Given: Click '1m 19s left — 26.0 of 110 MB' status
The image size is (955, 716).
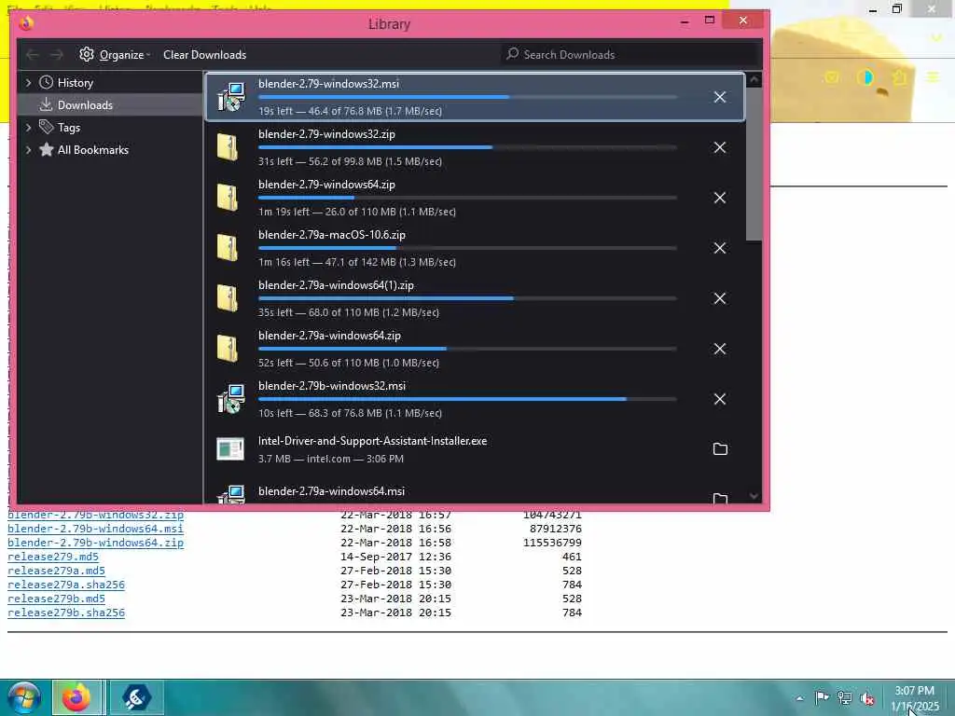Looking at the screenshot, I should 357,212.
